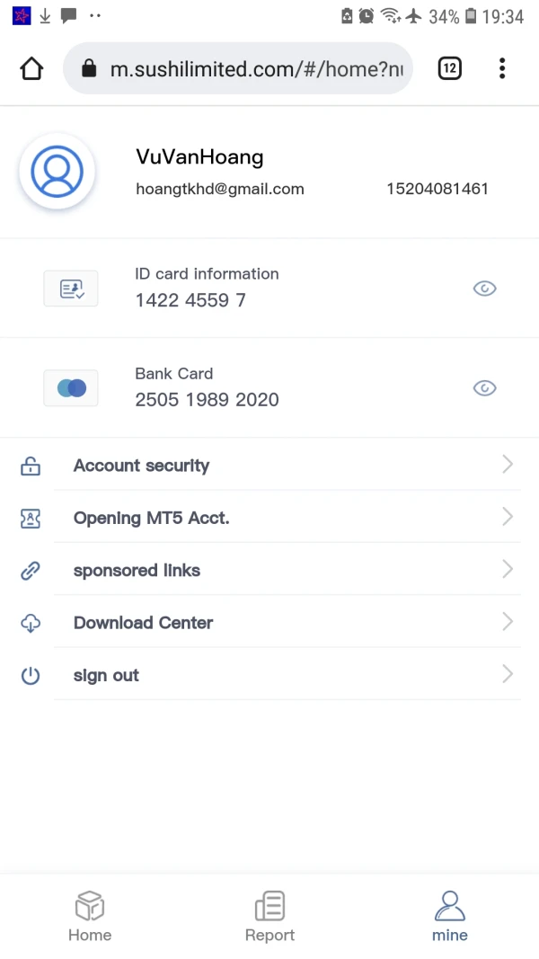Toggle Bank Card number visibility eye
Screen dimensions: 539x959
484,388
